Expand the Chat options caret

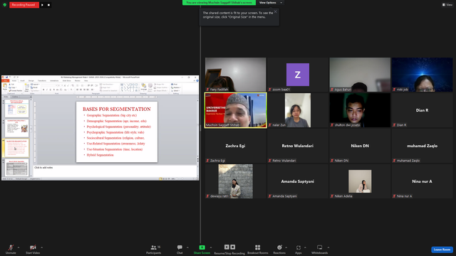187,247
